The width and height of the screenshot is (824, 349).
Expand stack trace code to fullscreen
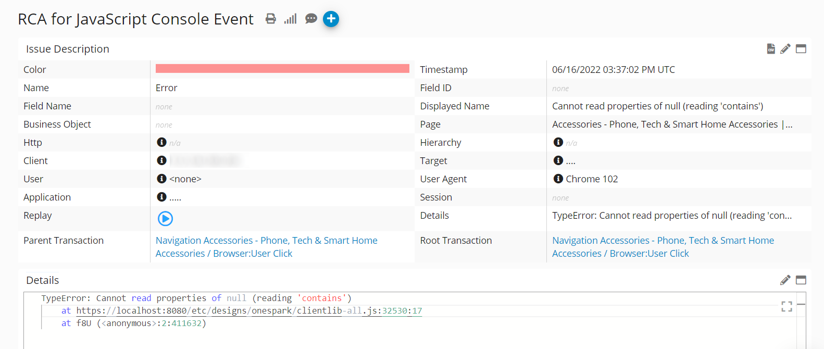786,307
